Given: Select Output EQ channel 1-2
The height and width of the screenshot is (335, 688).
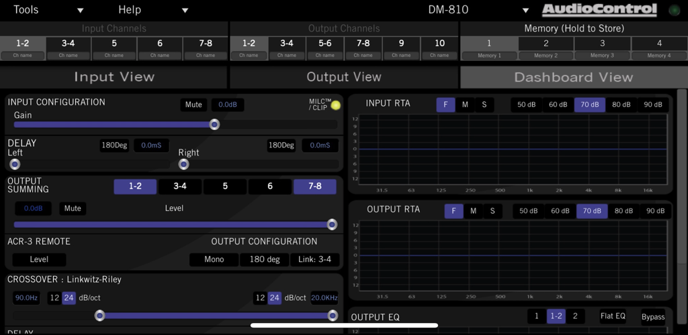Looking at the screenshot, I should point(556,317).
